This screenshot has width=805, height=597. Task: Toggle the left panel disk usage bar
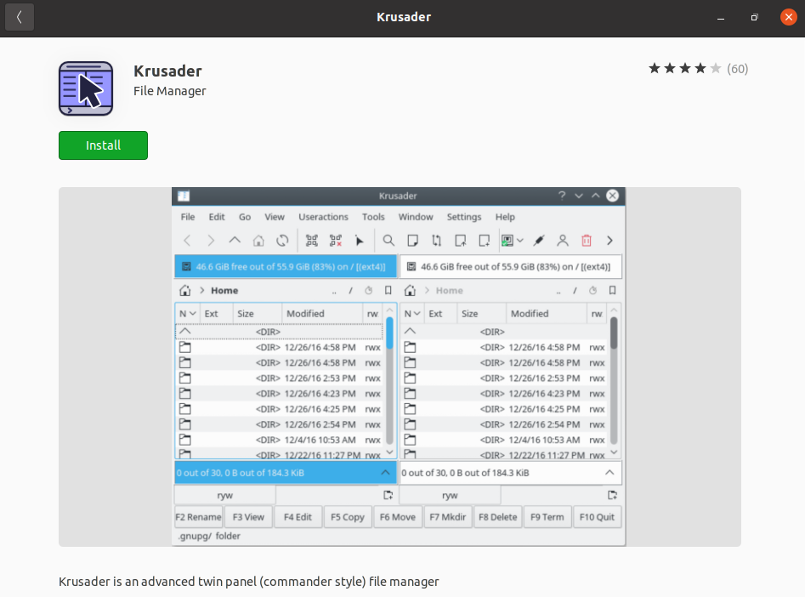pyautogui.click(x=285, y=266)
